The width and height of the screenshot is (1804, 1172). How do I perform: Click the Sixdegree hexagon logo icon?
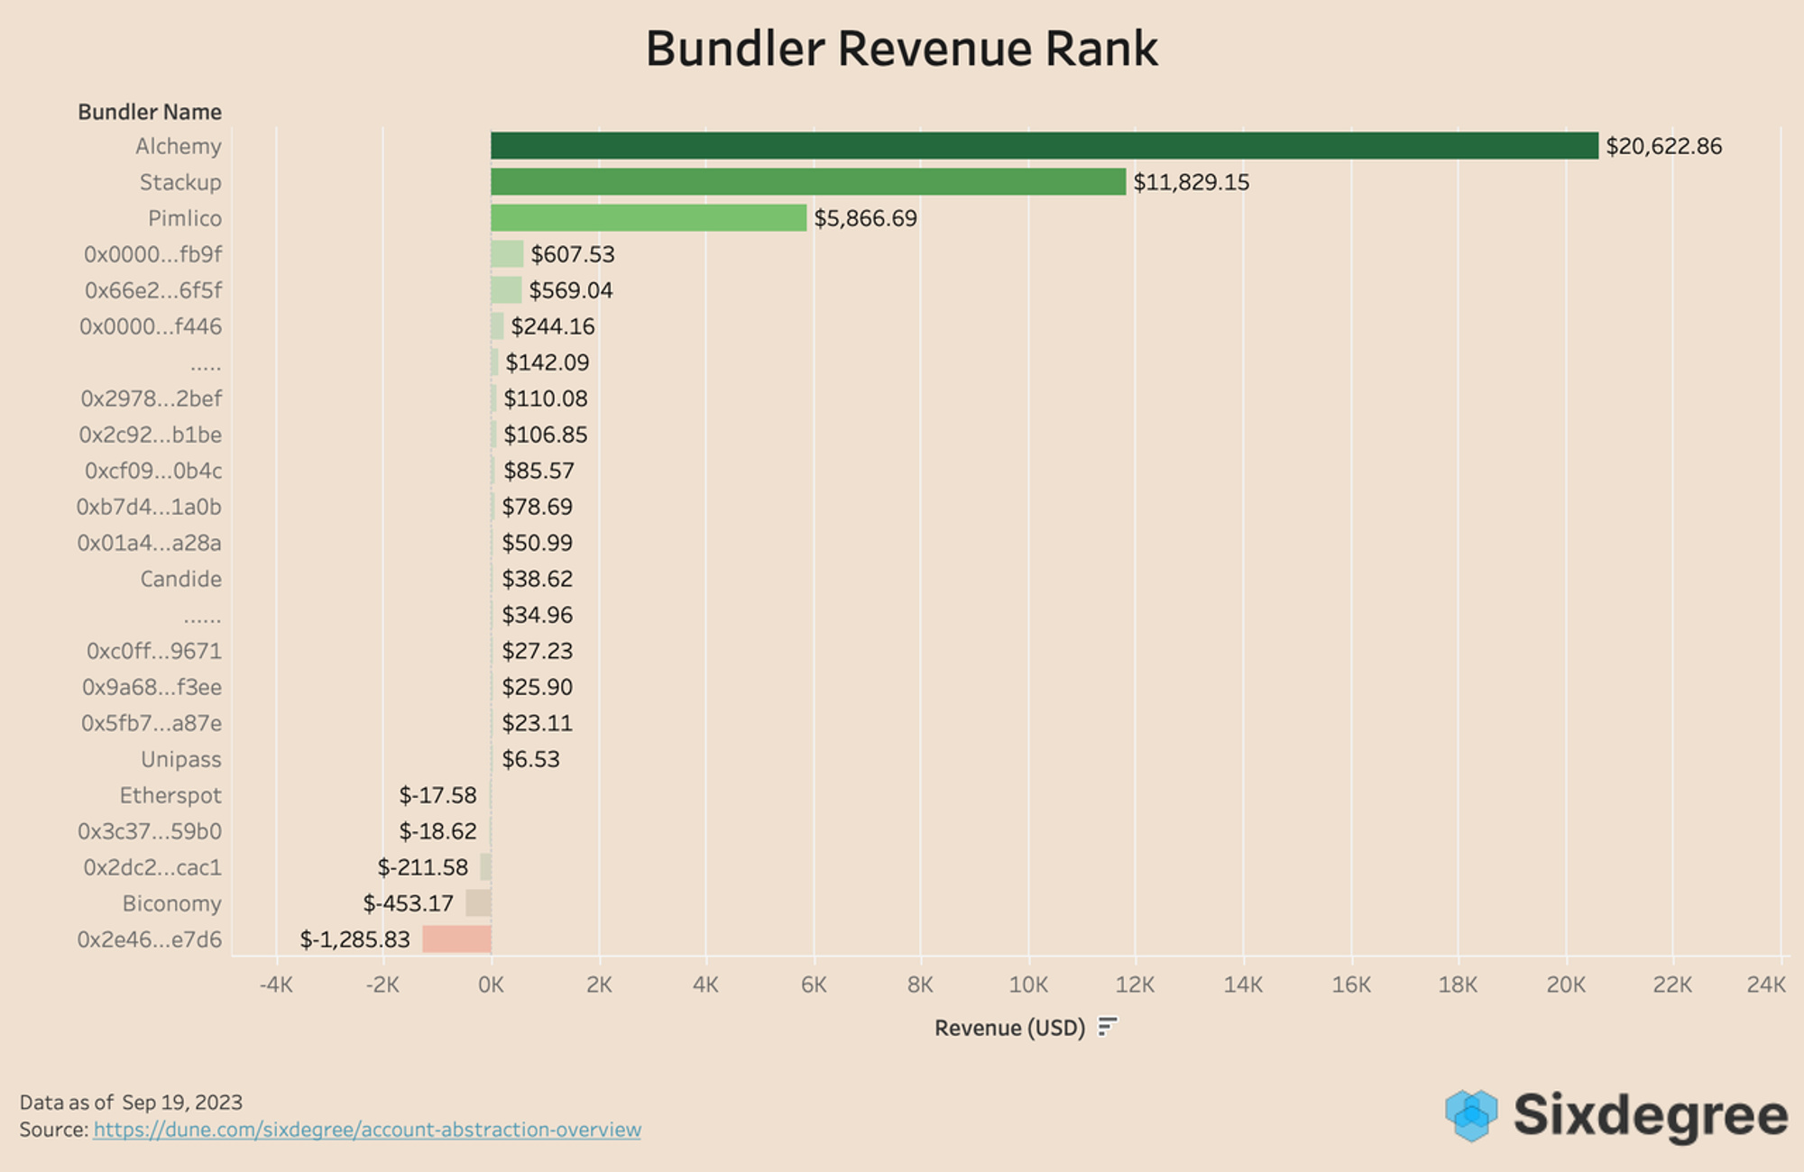[x=1470, y=1115]
